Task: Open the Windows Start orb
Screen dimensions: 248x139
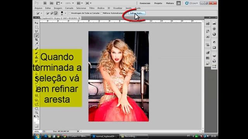Action: point(38,136)
